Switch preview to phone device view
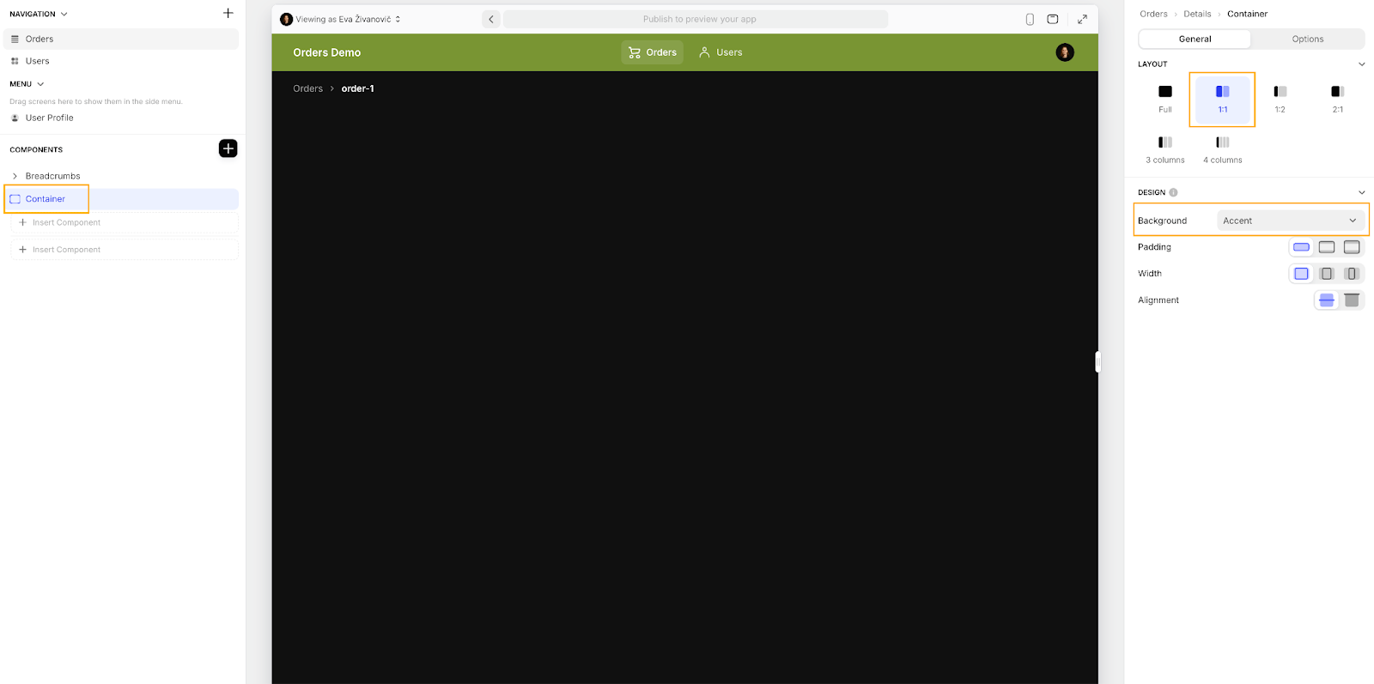1374x684 pixels. point(1030,19)
